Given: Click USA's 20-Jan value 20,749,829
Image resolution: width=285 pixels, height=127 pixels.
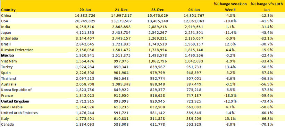Looking at the screenshot, I should pos(85,21).
